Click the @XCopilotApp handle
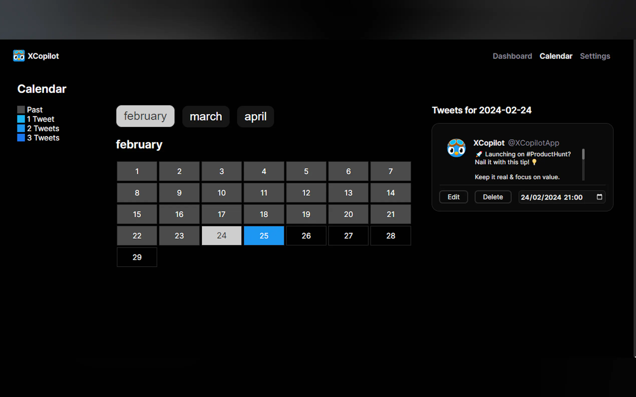Viewport: 636px width, 397px height. (x=533, y=143)
